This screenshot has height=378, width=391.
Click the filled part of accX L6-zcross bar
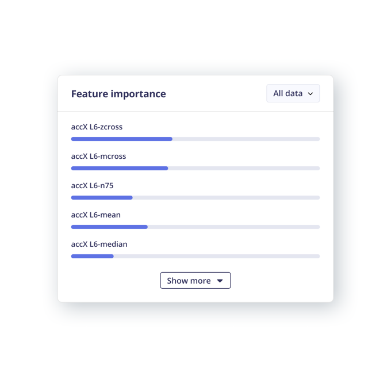121,139
